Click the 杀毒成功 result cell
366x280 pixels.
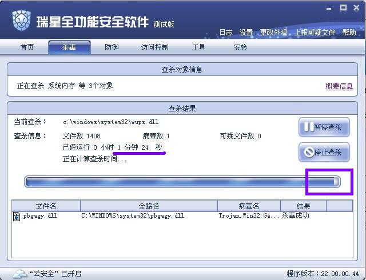pyautogui.click(x=295, y=215)
